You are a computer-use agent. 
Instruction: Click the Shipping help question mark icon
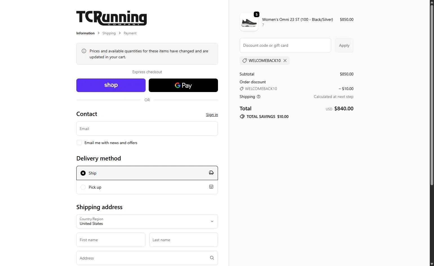coord(259,97)
